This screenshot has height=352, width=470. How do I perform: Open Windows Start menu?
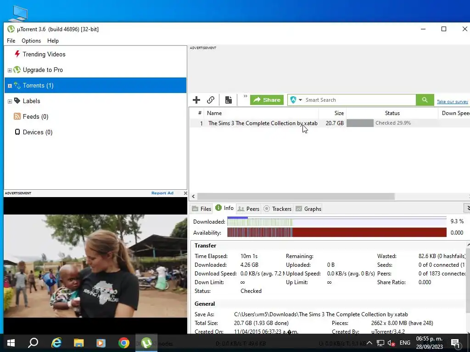pos(11,343)
